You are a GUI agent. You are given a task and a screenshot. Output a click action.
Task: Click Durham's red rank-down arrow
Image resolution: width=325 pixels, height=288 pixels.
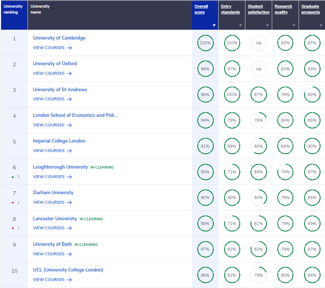[13, 203]
